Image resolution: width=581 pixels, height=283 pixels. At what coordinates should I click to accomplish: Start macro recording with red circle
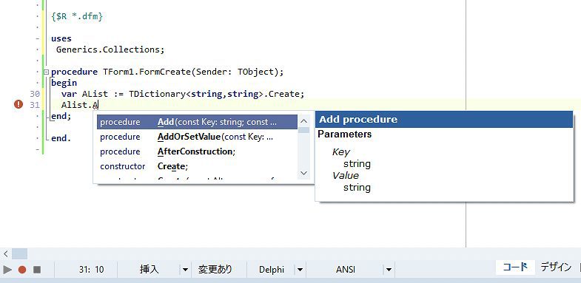(22, 270)
